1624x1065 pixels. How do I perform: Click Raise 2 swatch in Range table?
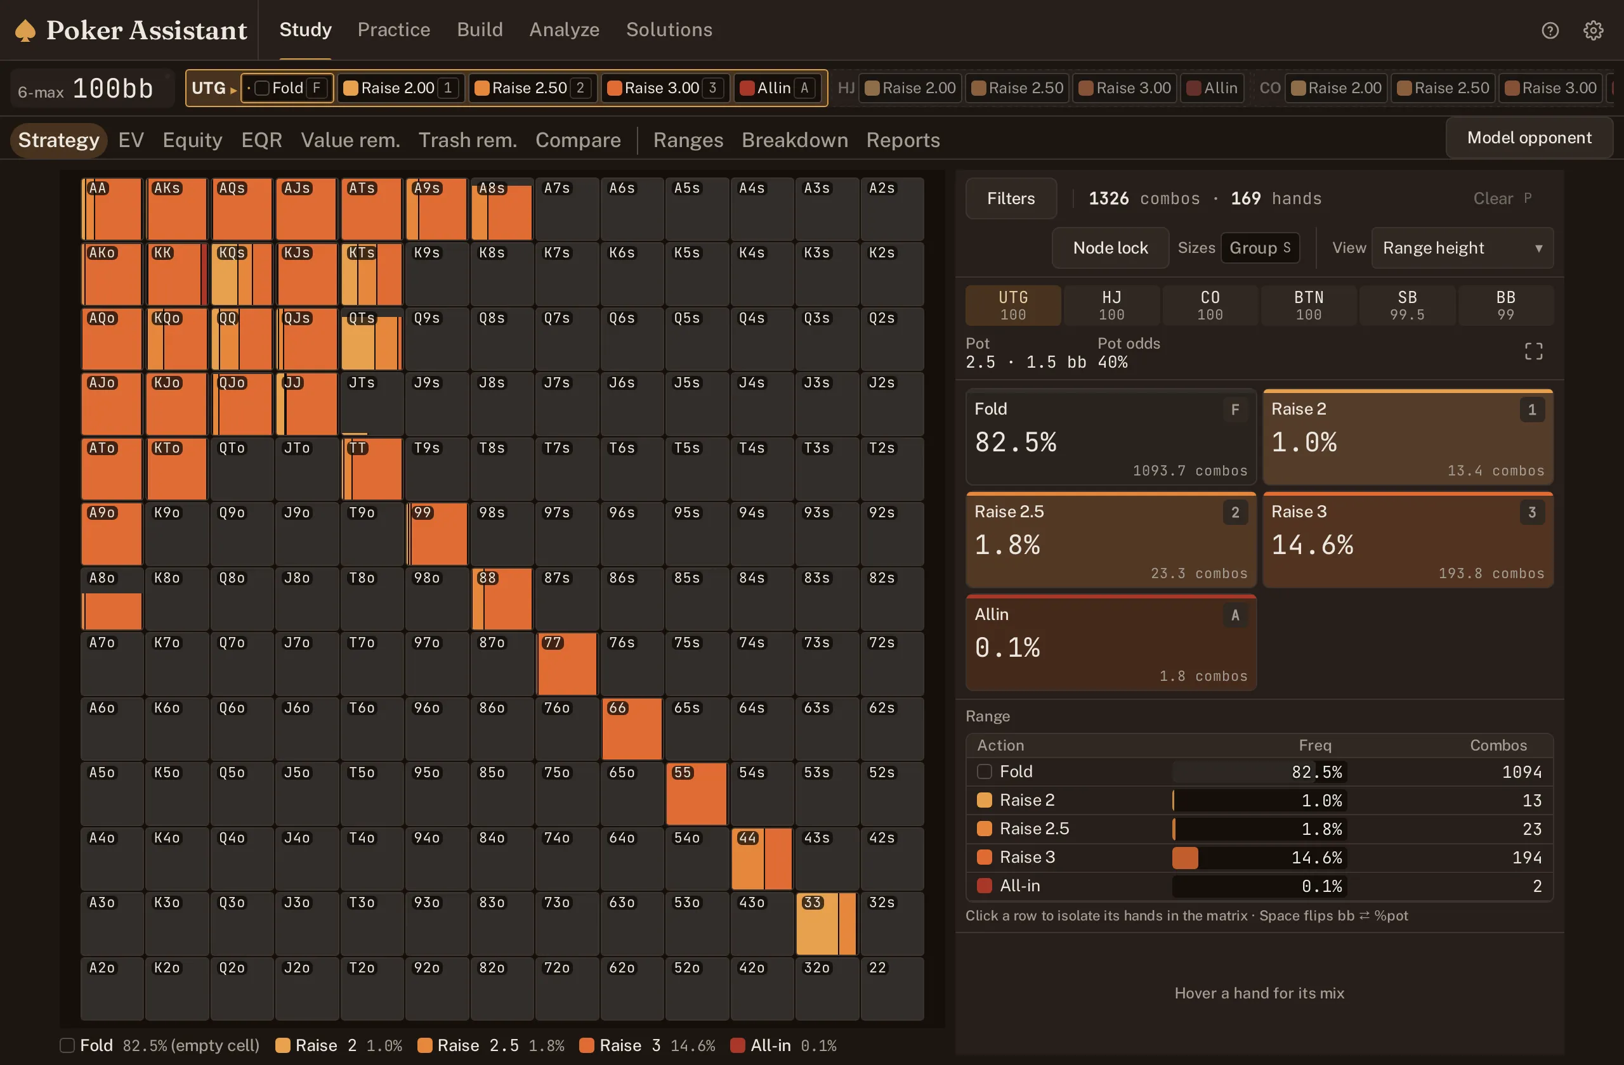[x=984, y=800]
